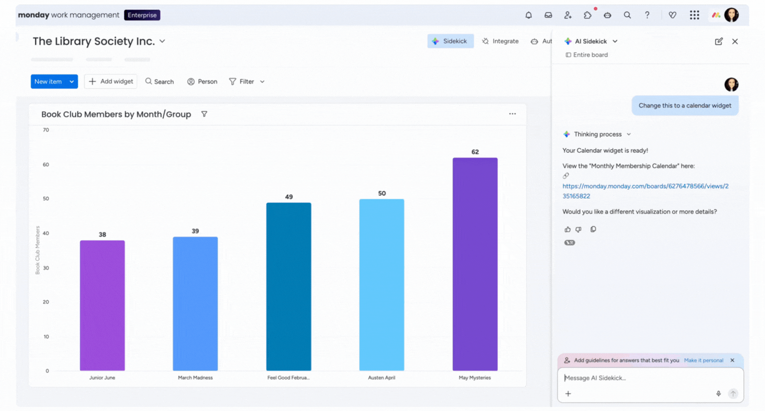Open the Integrate menu item
Screen dimensions: 765x411
[500, 41]
